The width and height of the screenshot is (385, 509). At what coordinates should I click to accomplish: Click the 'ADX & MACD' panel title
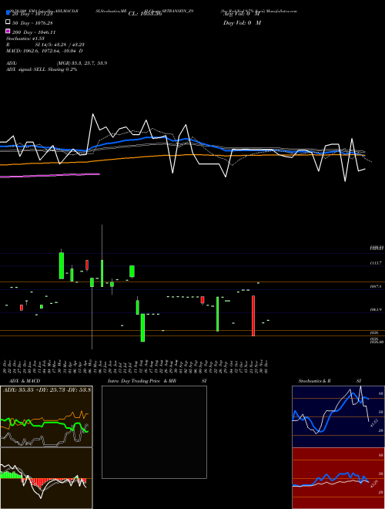point(25,381)
